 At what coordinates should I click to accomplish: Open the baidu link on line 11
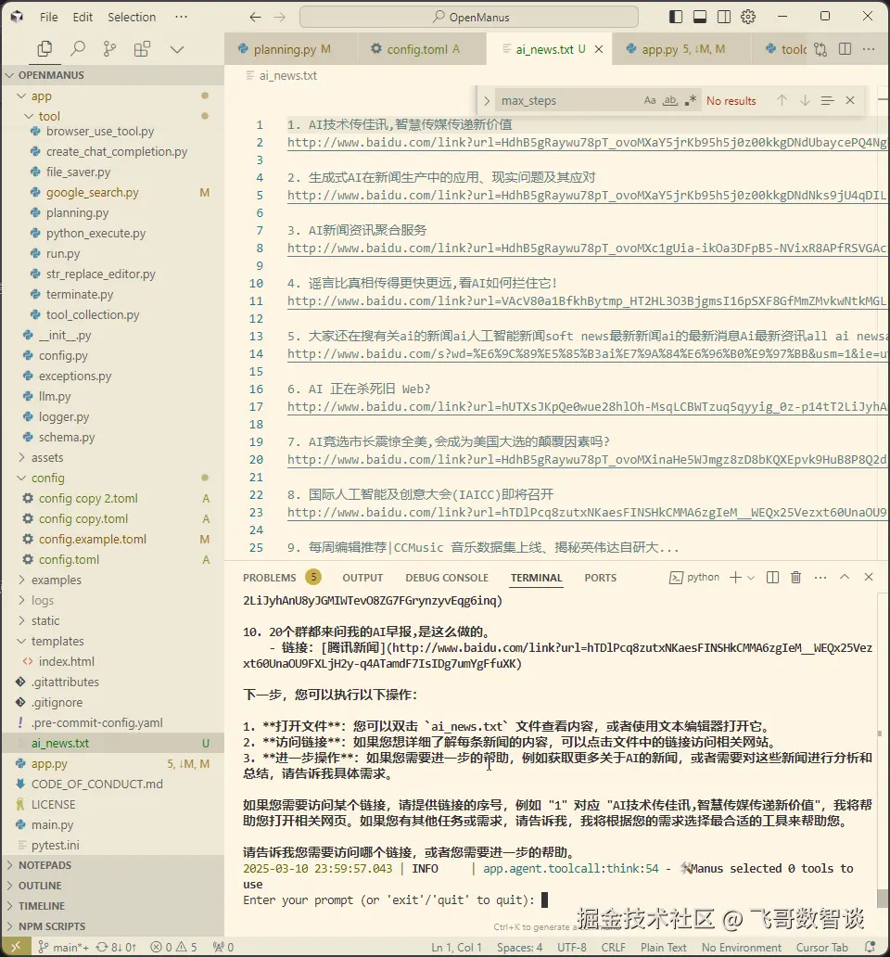(588, 301)
